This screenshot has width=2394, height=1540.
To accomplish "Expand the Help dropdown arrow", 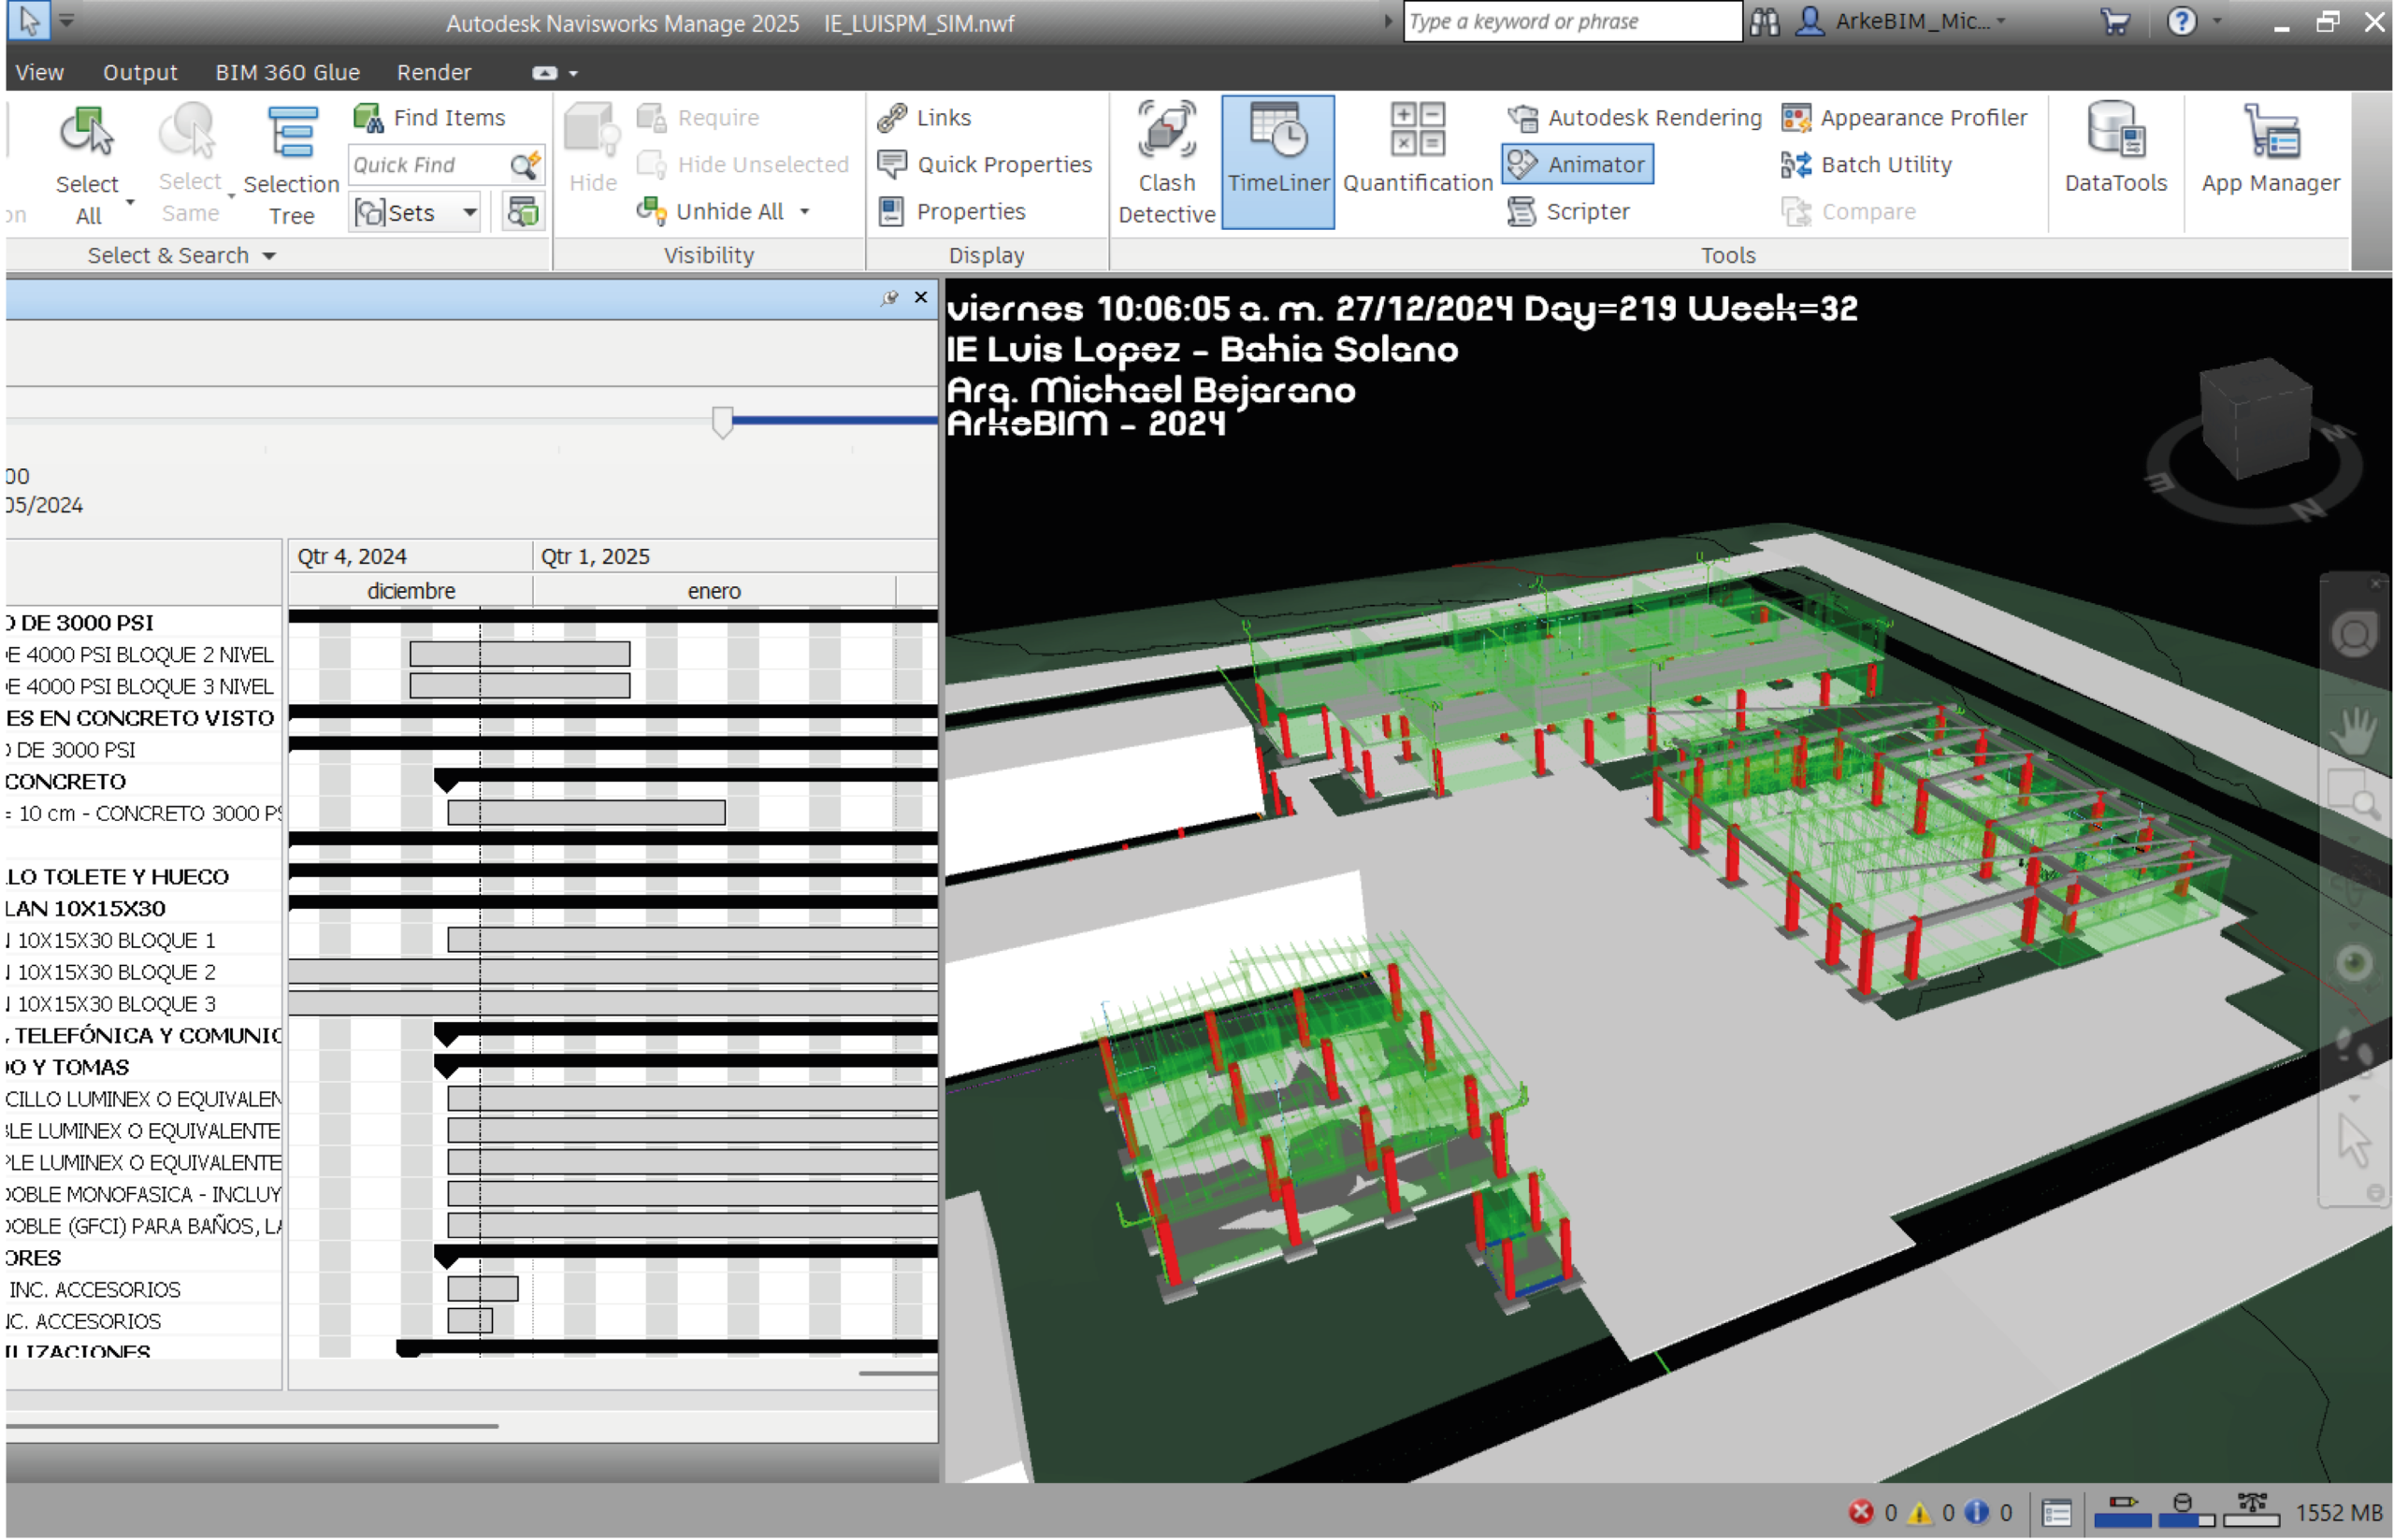I will coord(2216,21).
